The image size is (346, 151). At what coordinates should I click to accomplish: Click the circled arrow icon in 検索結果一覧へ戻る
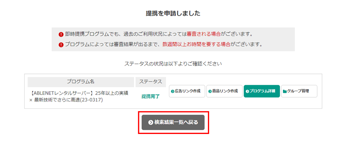[151, 122]
